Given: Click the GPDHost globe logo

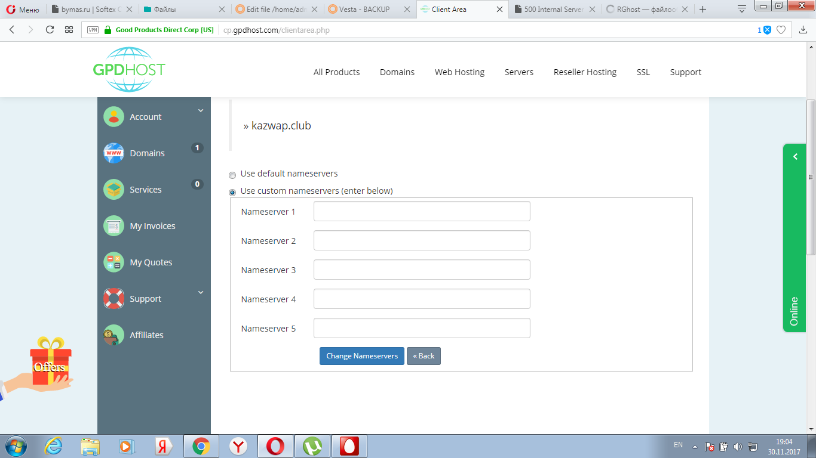Looking at the screenshot, I should point(128,70).
